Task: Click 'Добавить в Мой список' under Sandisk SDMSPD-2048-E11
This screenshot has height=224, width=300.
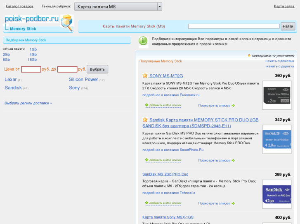Action: (165, 160)
